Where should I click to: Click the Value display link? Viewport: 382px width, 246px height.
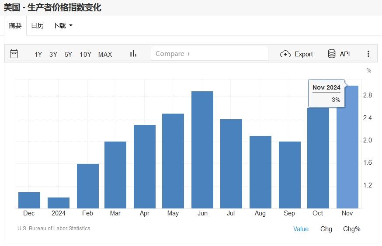point(301,229)
